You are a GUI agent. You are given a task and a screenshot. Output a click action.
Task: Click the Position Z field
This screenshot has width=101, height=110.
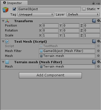coord(92,25)
